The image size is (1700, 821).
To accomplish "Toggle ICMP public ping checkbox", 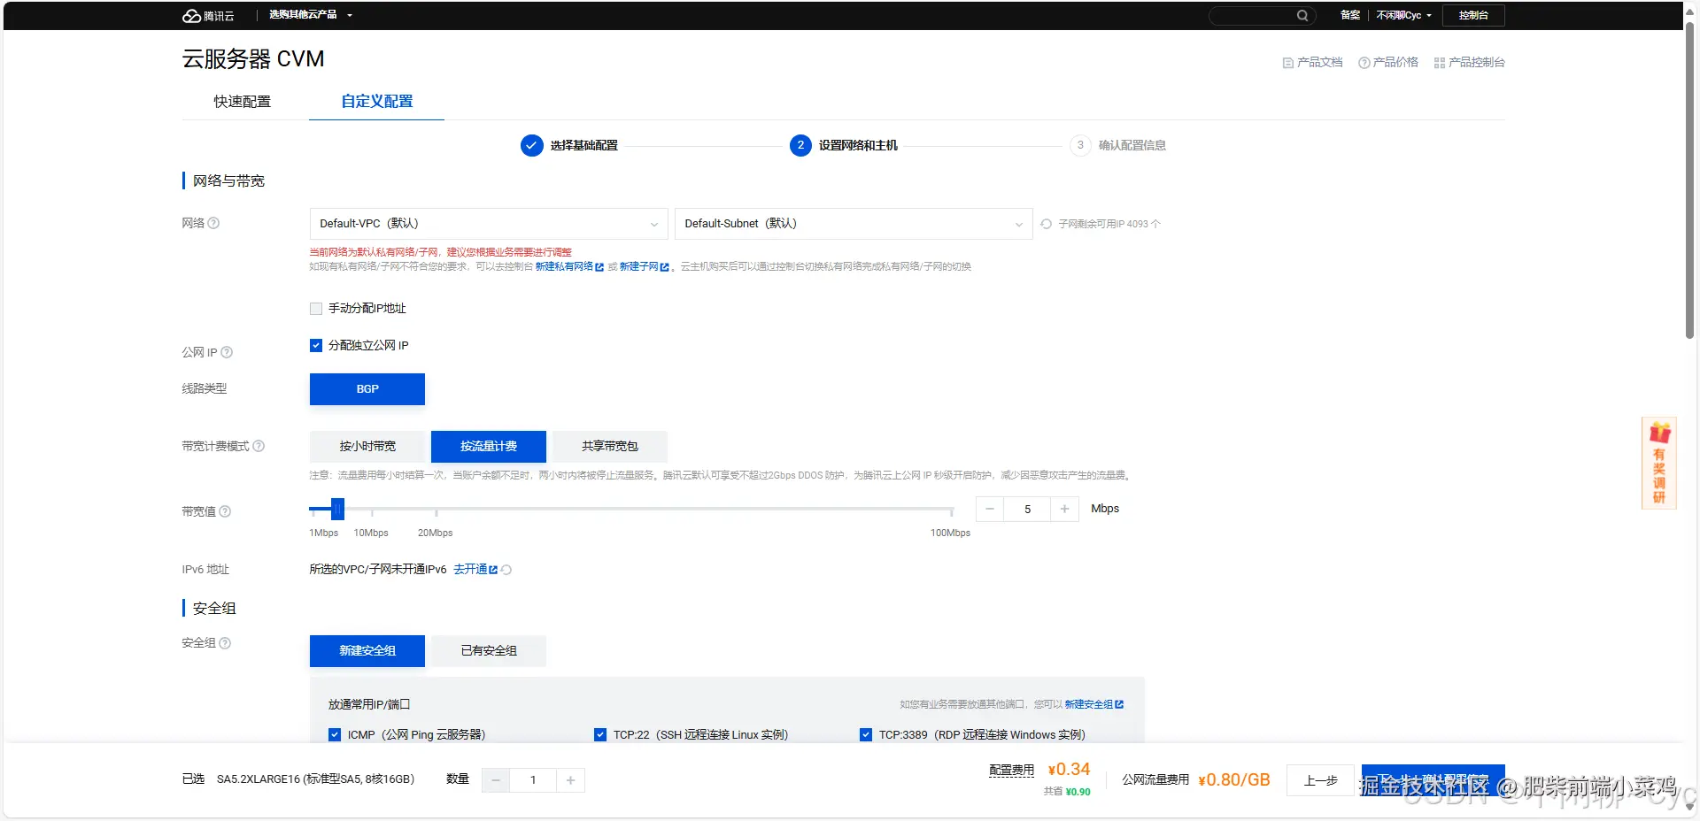I will tap(335, 734).
